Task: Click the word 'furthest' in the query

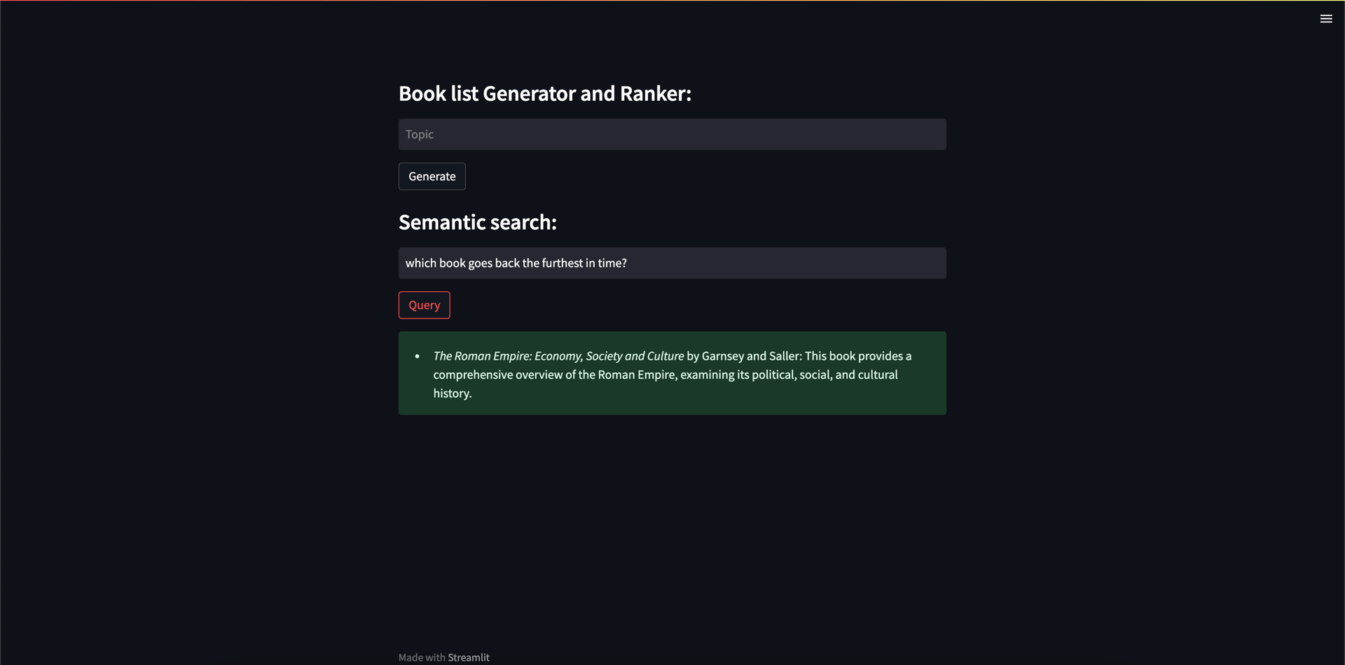Action: tap(562, 263)
